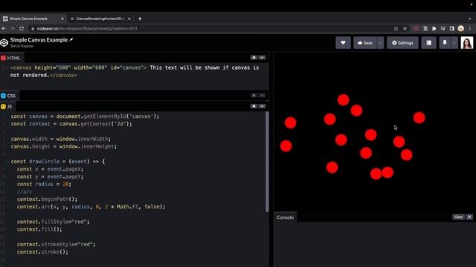The width and height of the screenshot is (476, 267).
Task: Love this pen with the heart button
Action: click(343, 43)
